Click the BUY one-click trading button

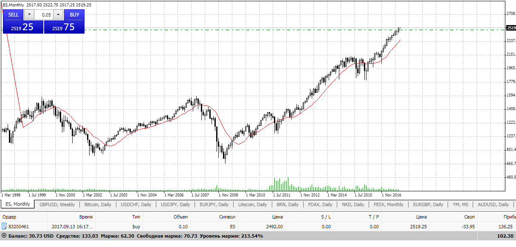[74, 14]
